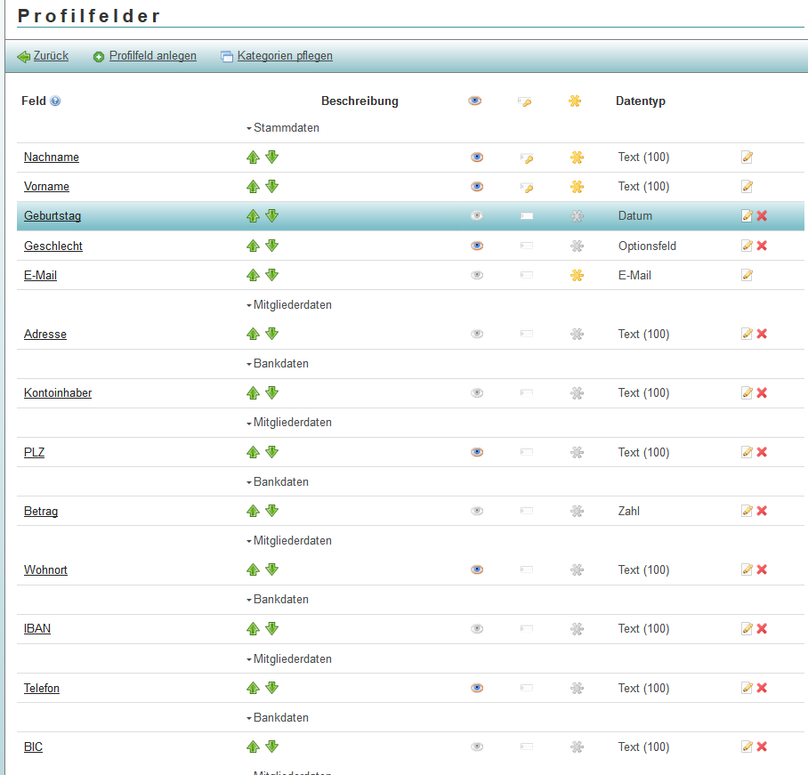This screenshot has height=775, width=808.
Task: Delete the Geschlecht profile field
Action: (x=762, y=246)
